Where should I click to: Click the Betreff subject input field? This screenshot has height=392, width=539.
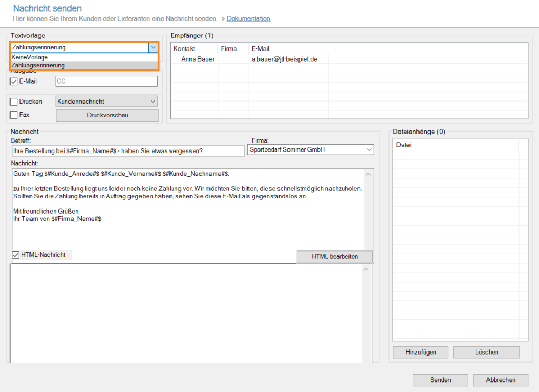(124, 151)
